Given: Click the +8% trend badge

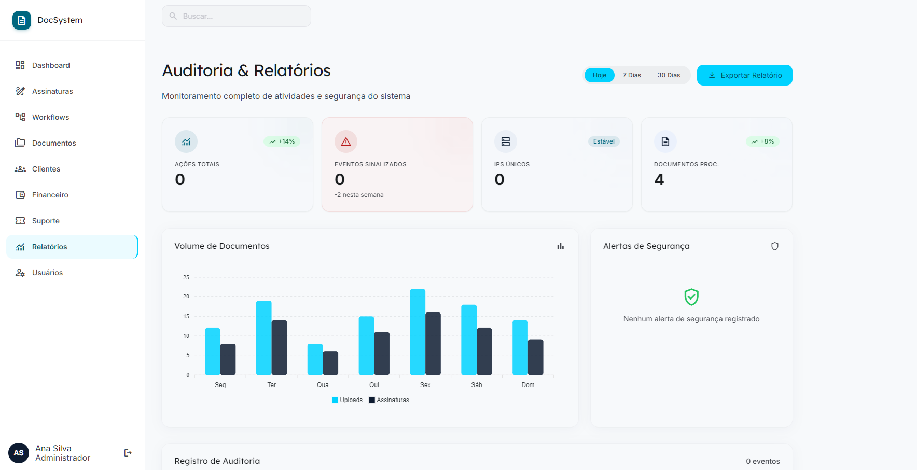Looking at the screenshot, I should click(x=762, y=141).
